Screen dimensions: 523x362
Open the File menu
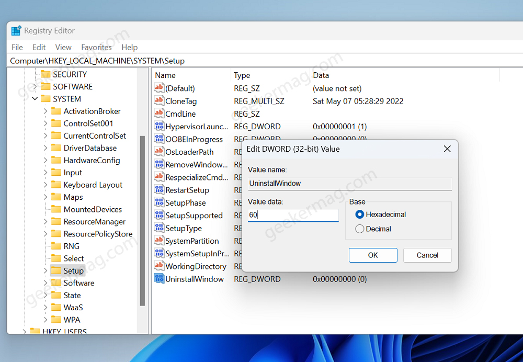[x=17, y=48]
